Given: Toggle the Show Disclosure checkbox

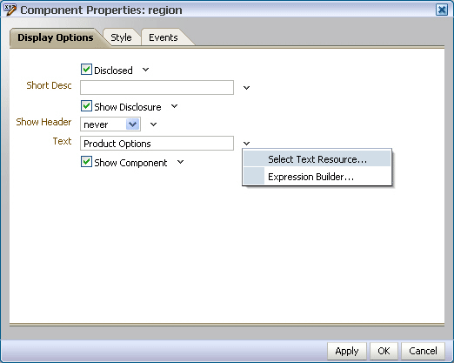Looking at the screenshot, I should (x=86, y=106).
